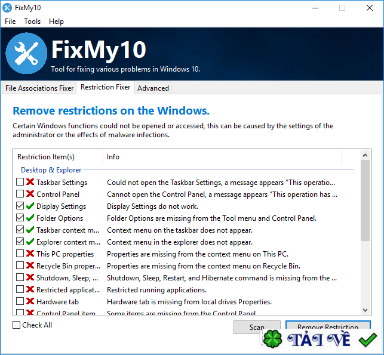Enable the Control Panel restriction checkbox
Image resolution: width=384 pixels, height=355 pixels.
coord(20,194)
